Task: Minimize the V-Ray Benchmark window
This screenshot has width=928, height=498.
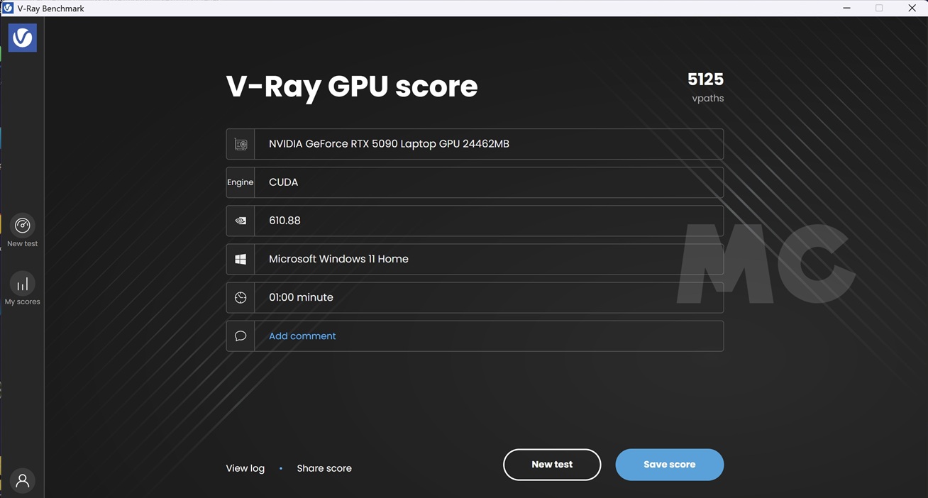Action: 847,8
